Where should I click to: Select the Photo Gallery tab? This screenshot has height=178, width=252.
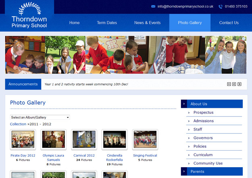point(190,23)
